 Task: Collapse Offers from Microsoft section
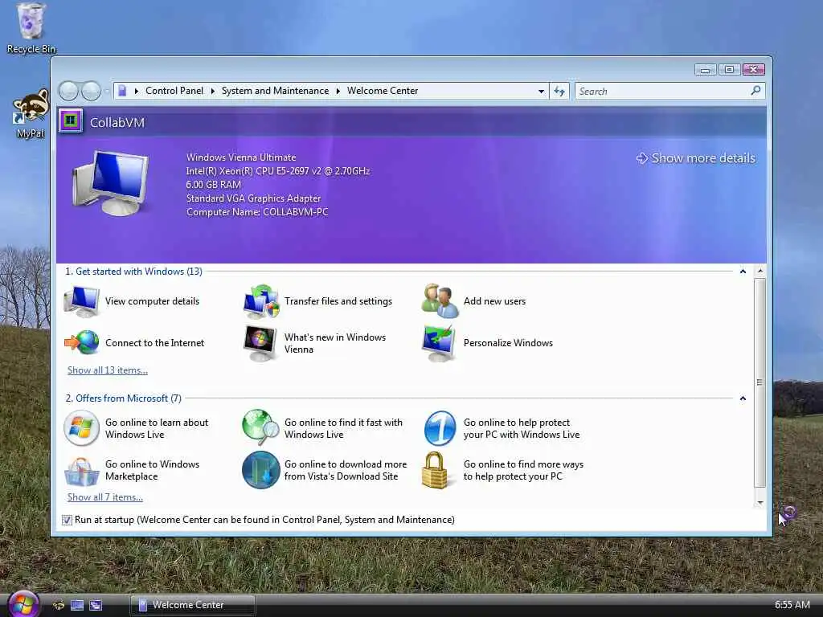click(743, 398)
